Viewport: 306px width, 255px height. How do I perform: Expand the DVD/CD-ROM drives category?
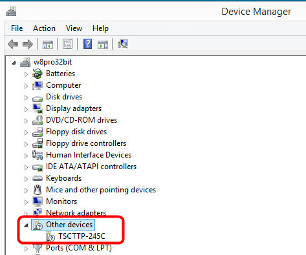click(26, 121)
